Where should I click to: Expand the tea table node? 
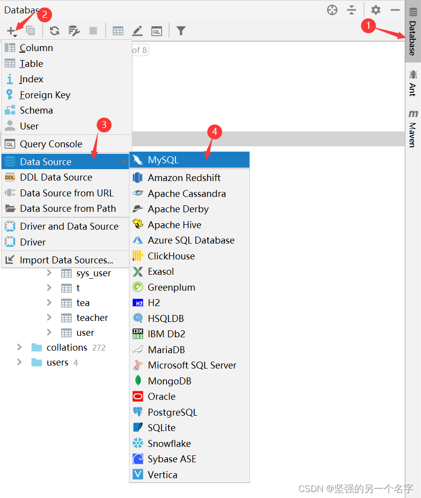49,303
